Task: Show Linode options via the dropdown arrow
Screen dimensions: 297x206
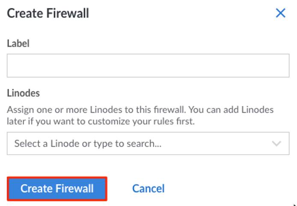Action: (277, 144)
